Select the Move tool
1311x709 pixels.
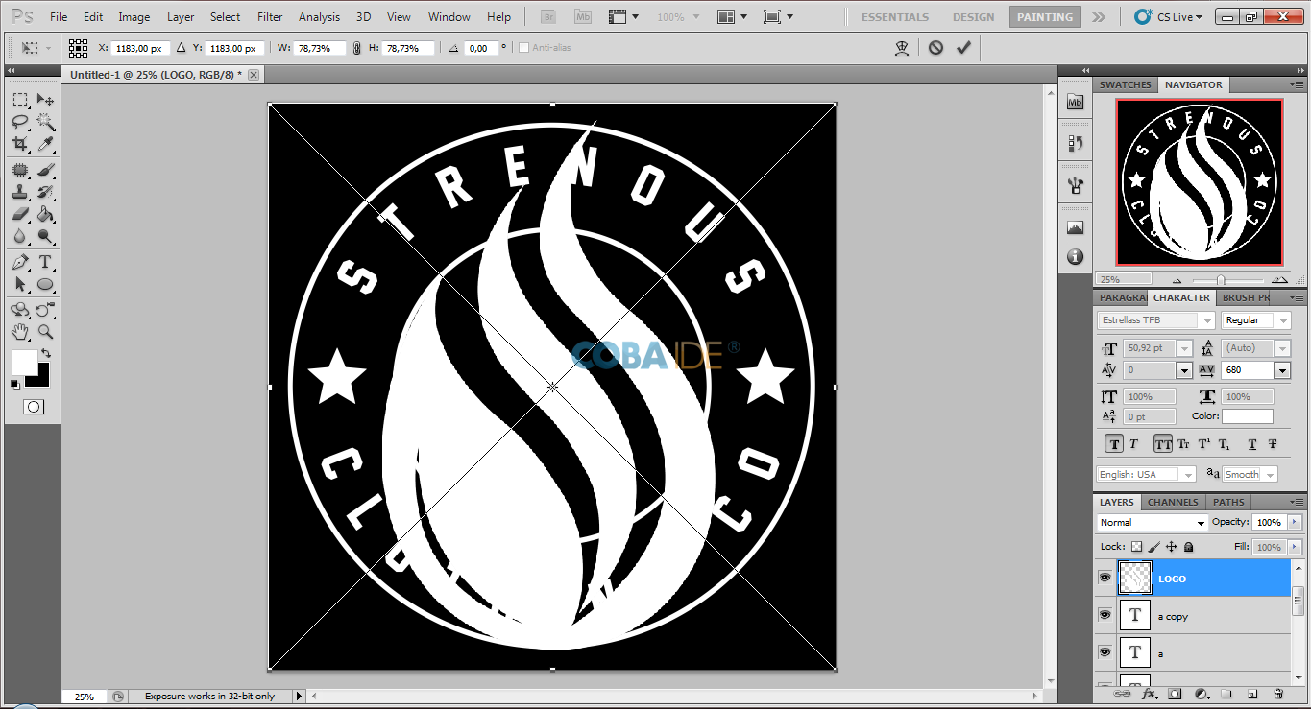[45, 100]
